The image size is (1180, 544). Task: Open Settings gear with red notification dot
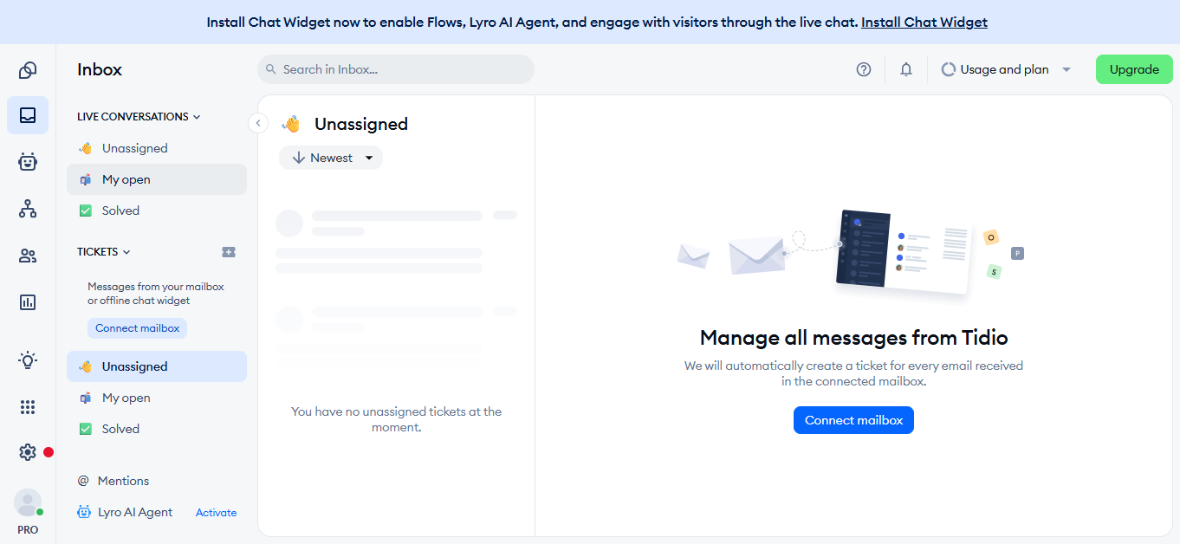(x=27, y=451)
